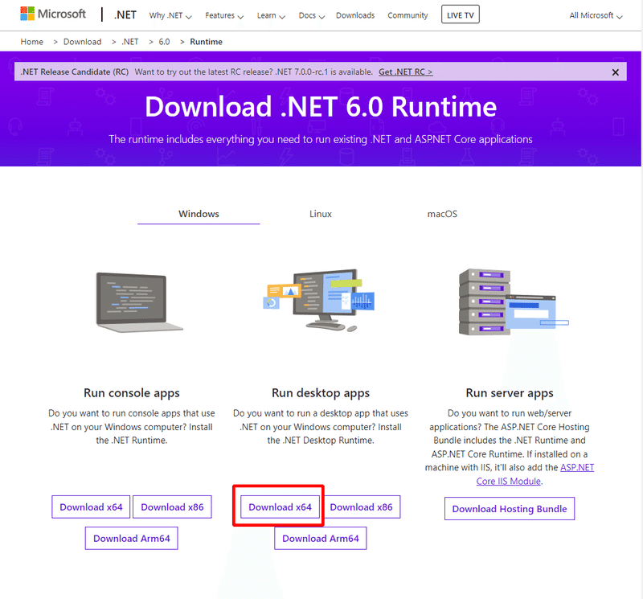Download Arm64 for desktop apps

click(x=321, y=538)
